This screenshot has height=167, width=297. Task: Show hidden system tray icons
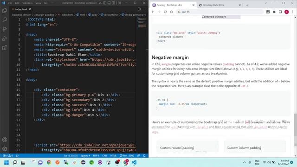244,162
